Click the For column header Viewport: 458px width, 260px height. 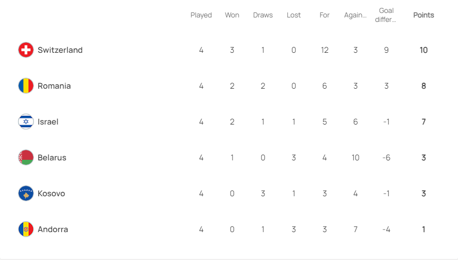(x=325, y=15)
